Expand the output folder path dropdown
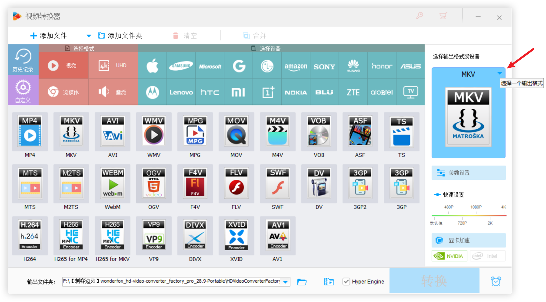Screen dimensions: 546x302 pos(286,282)
